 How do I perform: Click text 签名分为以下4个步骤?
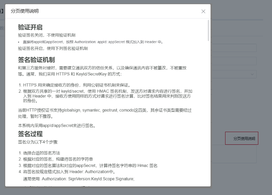click(38, 142)
